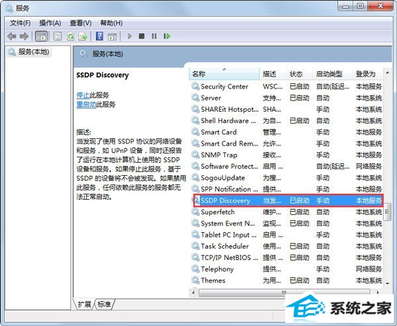Image resolution: width=397 pixels, height=326 pixels.
Task: Sort by the 描述 column header
Action: (273, 73)
